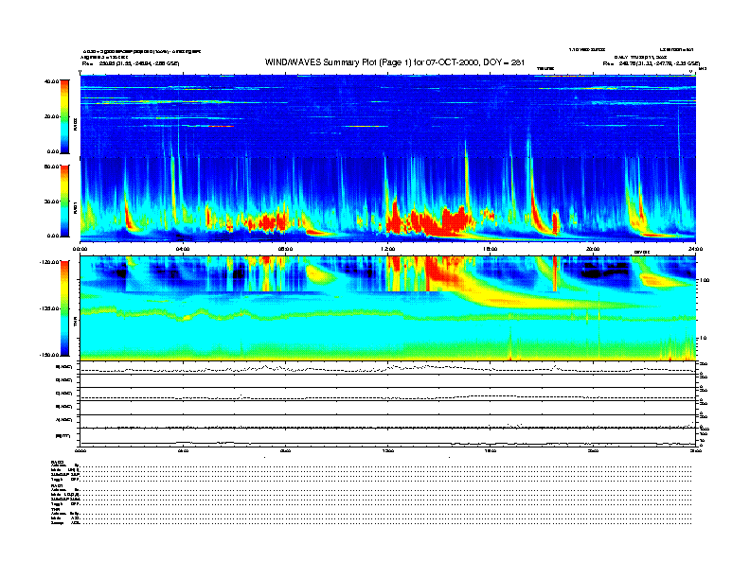
Task: Click the 04:00 tick below RAD1 spectrogram
Action: pos(183,249)
